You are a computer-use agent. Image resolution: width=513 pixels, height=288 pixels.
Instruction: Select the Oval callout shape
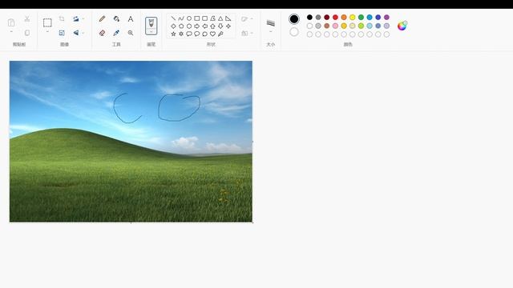coord(197,34)
